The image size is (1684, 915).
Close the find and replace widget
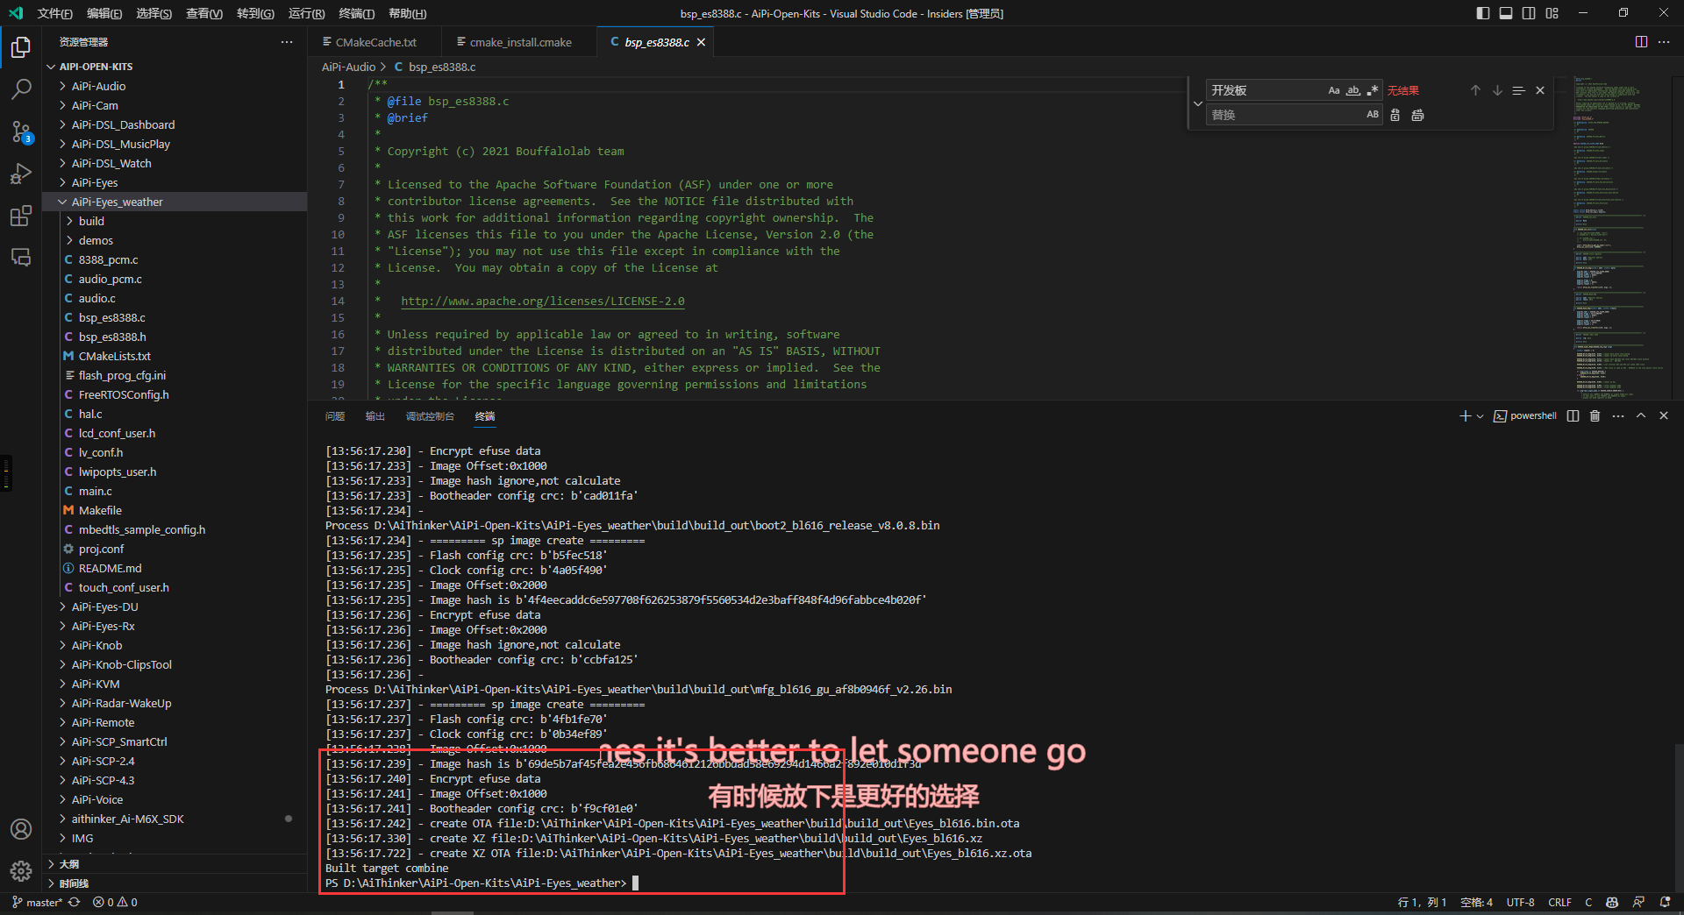1540,90
